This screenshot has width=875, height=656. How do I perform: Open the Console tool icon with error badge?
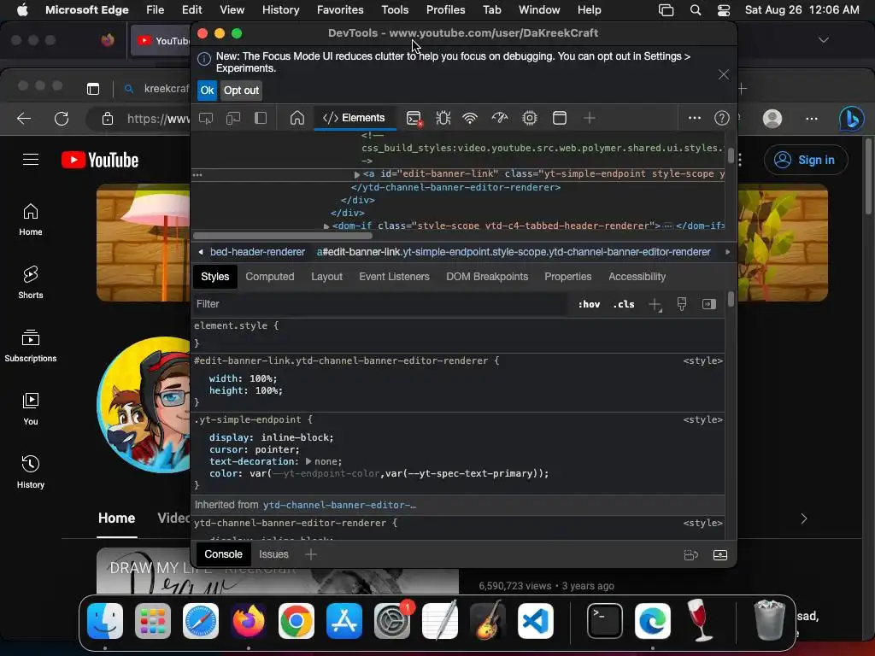[414, 118]
